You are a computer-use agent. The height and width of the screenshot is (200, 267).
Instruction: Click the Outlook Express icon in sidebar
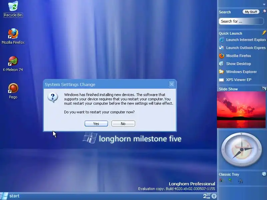tap(221, 48)
